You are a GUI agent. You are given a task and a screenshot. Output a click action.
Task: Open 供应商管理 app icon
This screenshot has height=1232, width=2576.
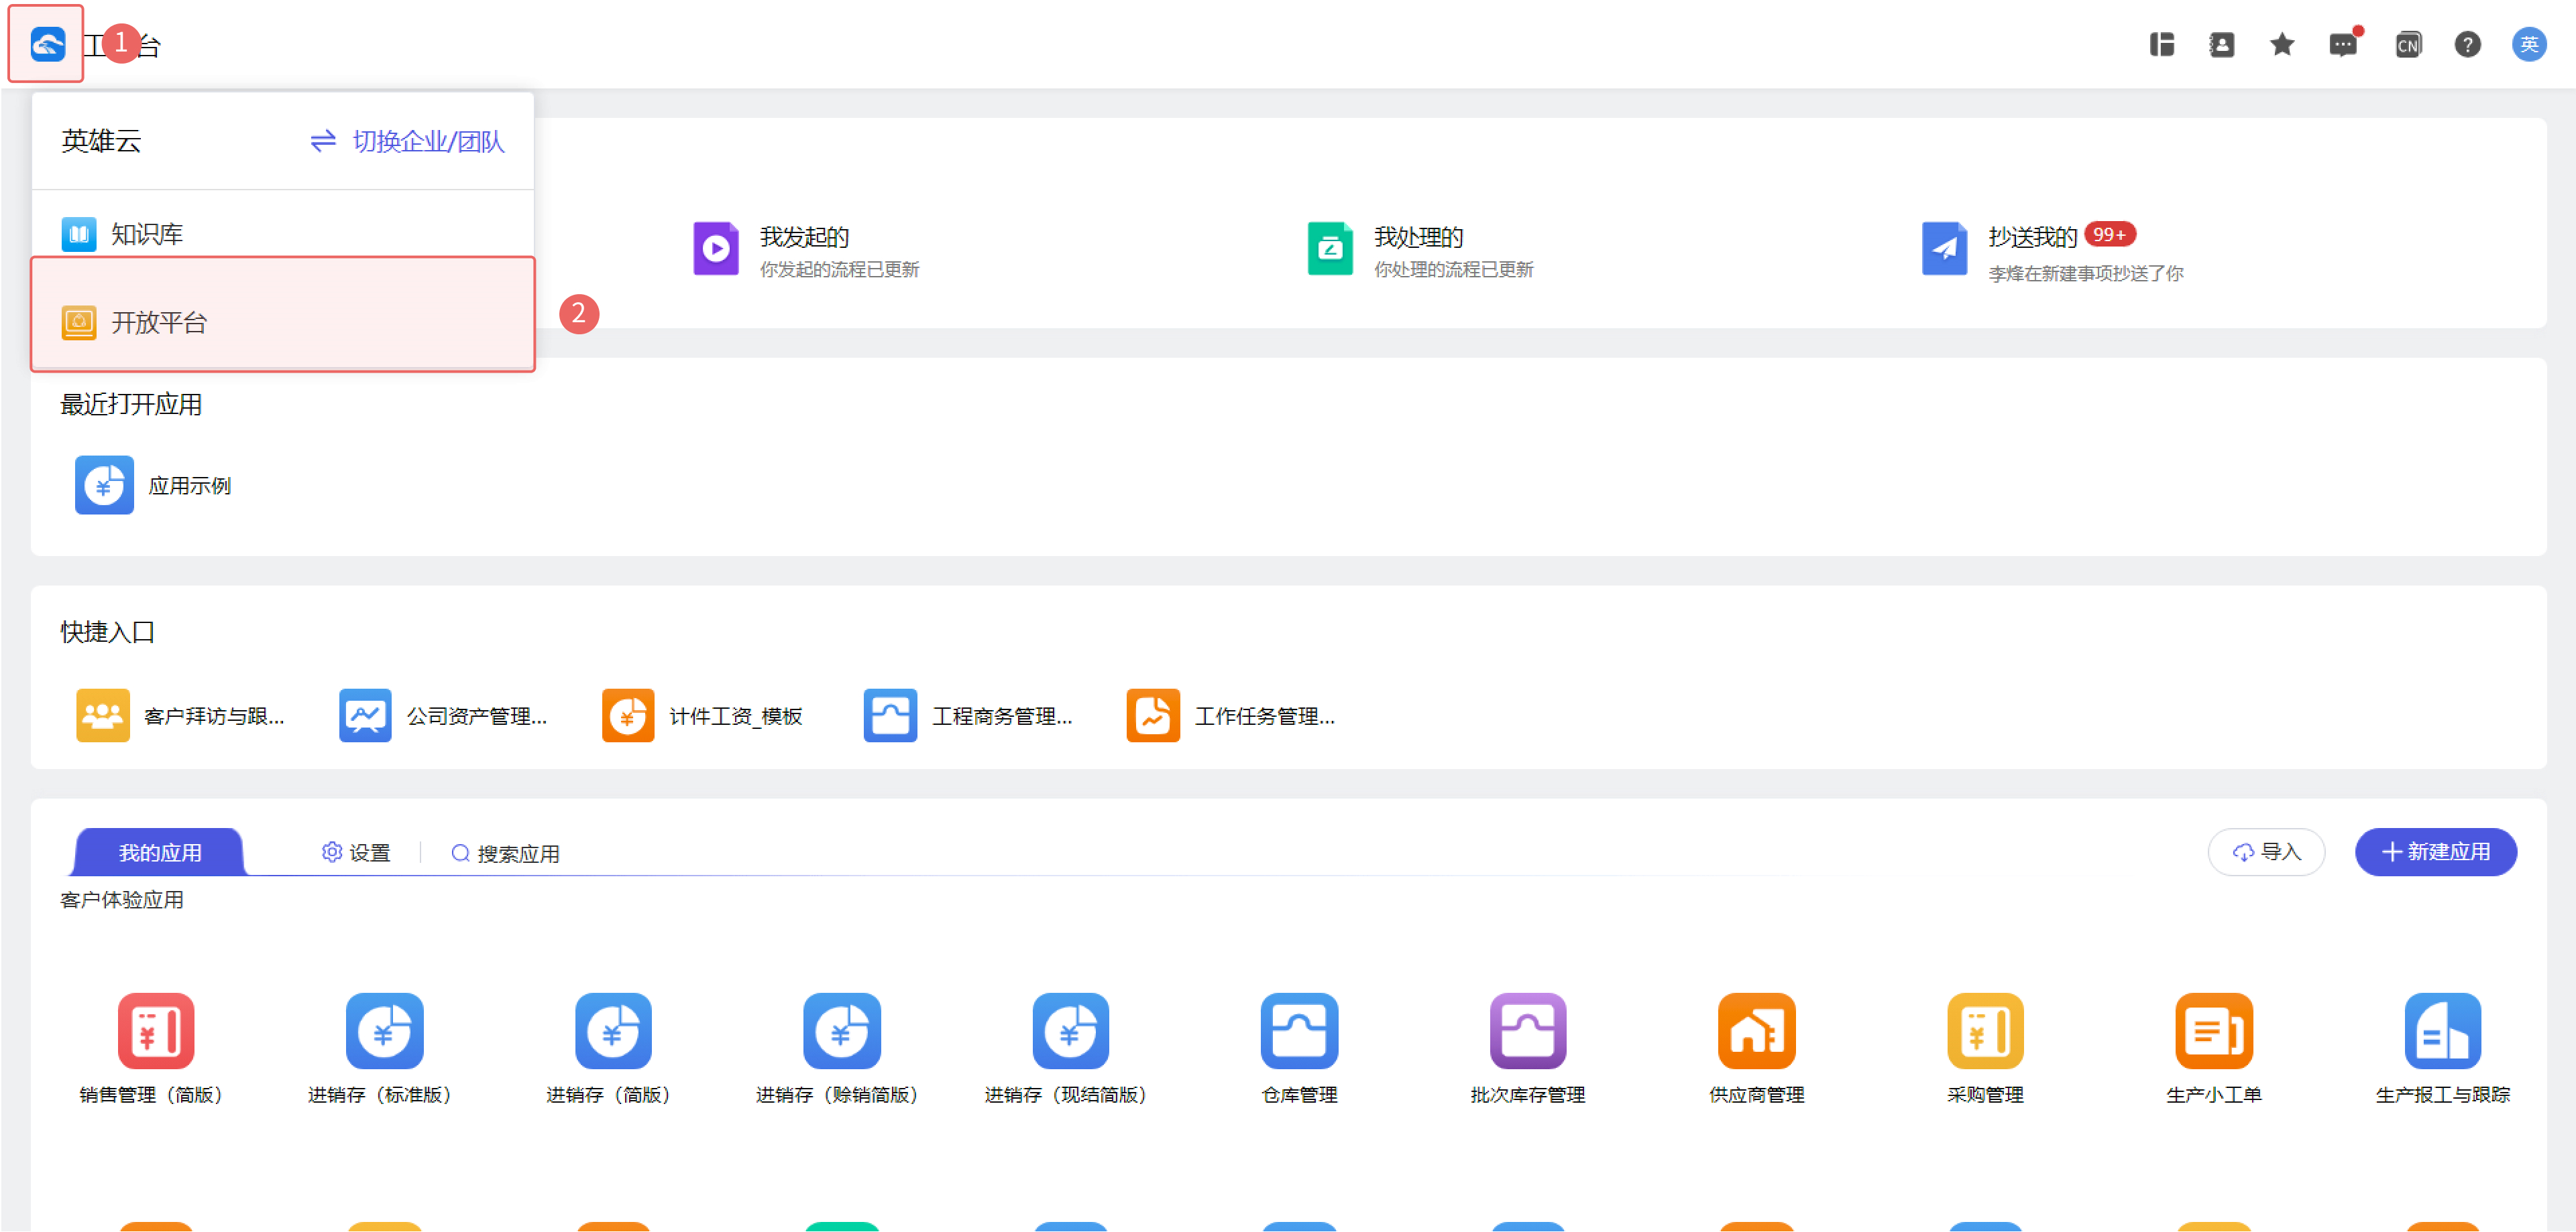point(1756,1030)
